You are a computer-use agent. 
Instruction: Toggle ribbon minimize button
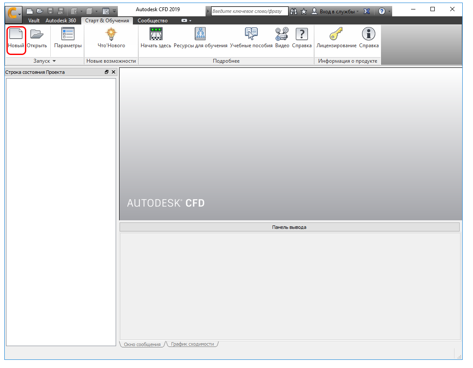184,21
